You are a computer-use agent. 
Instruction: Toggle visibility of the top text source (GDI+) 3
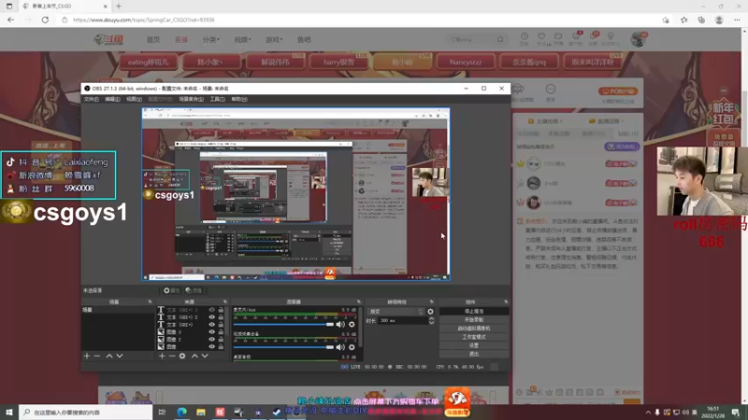coord(212,310)
